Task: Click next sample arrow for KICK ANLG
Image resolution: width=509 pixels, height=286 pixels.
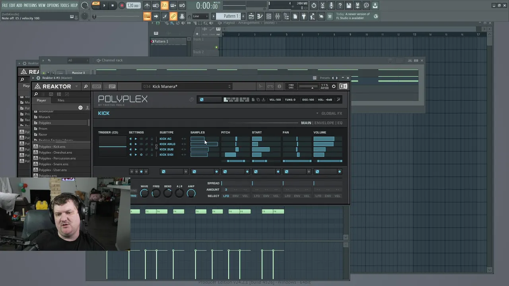Action: coord(185,144)
